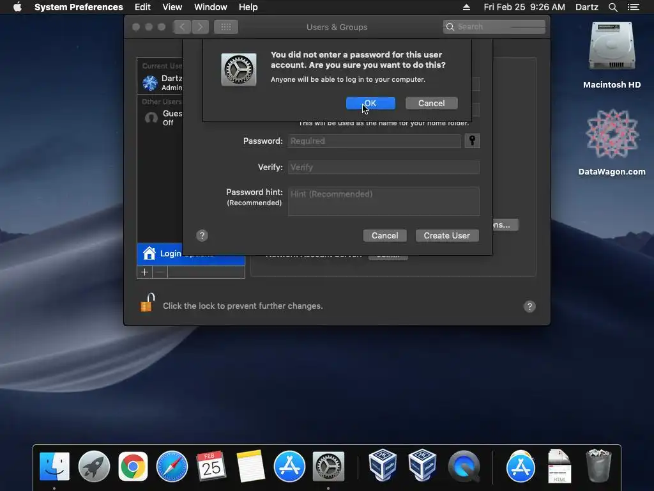Open the Help menu
The width and height of the screenshot is (654, 491).
(248, 7)
